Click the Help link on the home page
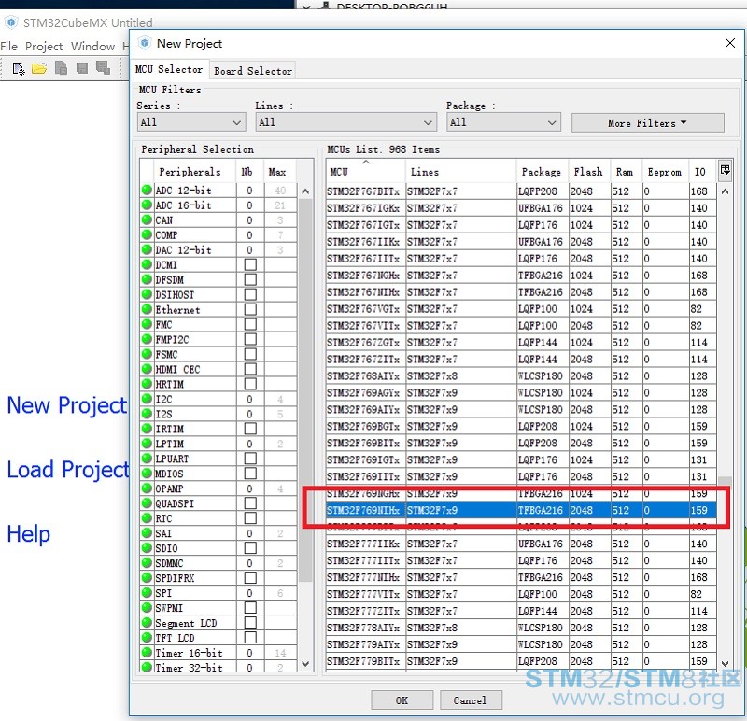 point(28,533)
